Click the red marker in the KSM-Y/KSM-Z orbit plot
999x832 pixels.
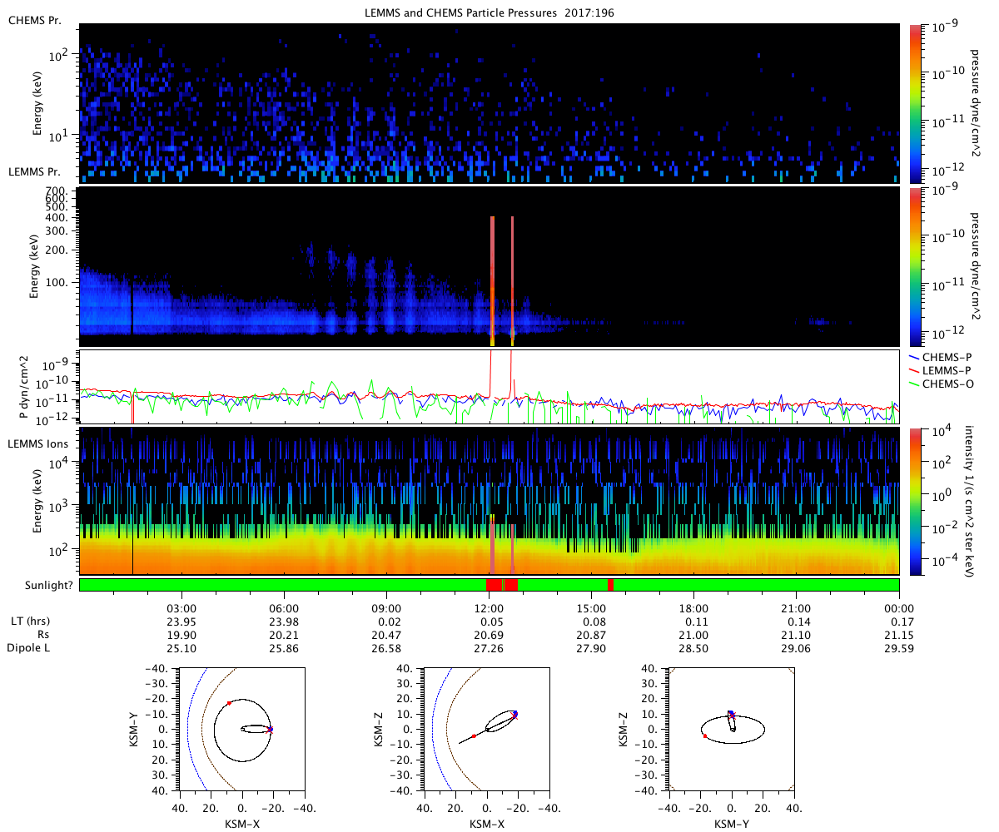705,736
